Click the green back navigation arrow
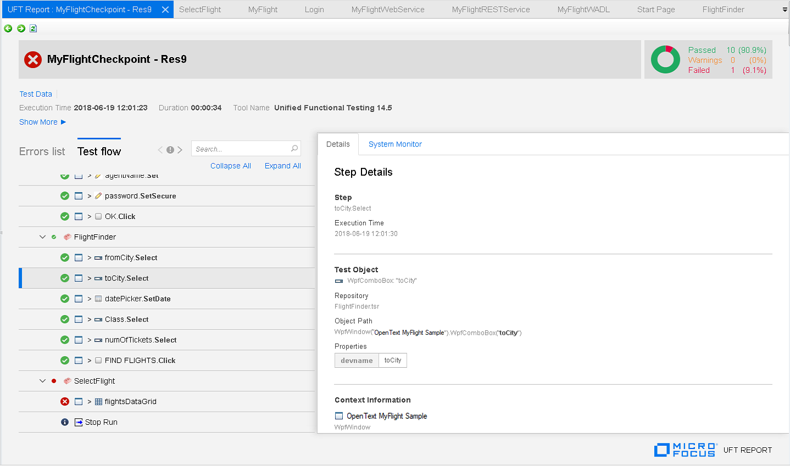The width and height of the screenshot is (790, 466). click(8, 29)
